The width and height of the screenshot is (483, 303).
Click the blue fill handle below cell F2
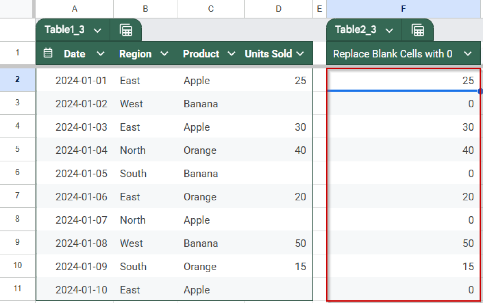[479, 91]
